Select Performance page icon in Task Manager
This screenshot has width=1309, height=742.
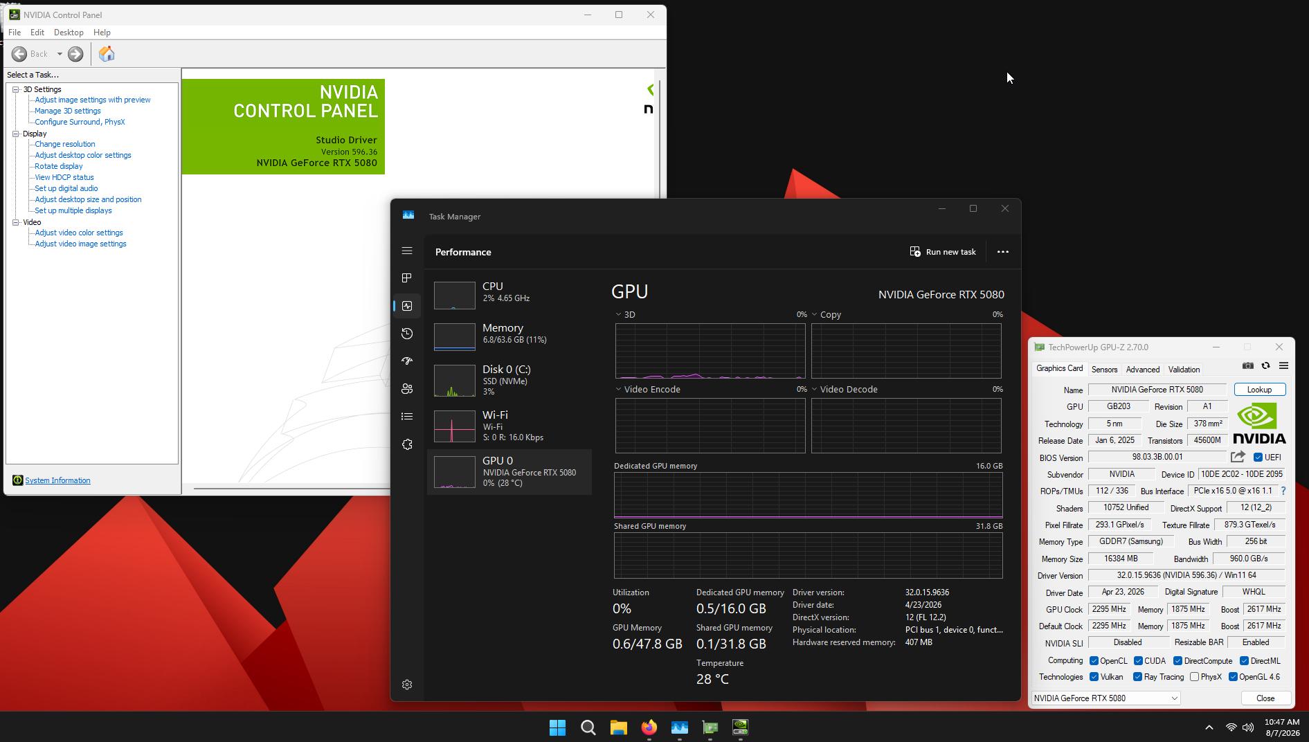click(407, 306)
